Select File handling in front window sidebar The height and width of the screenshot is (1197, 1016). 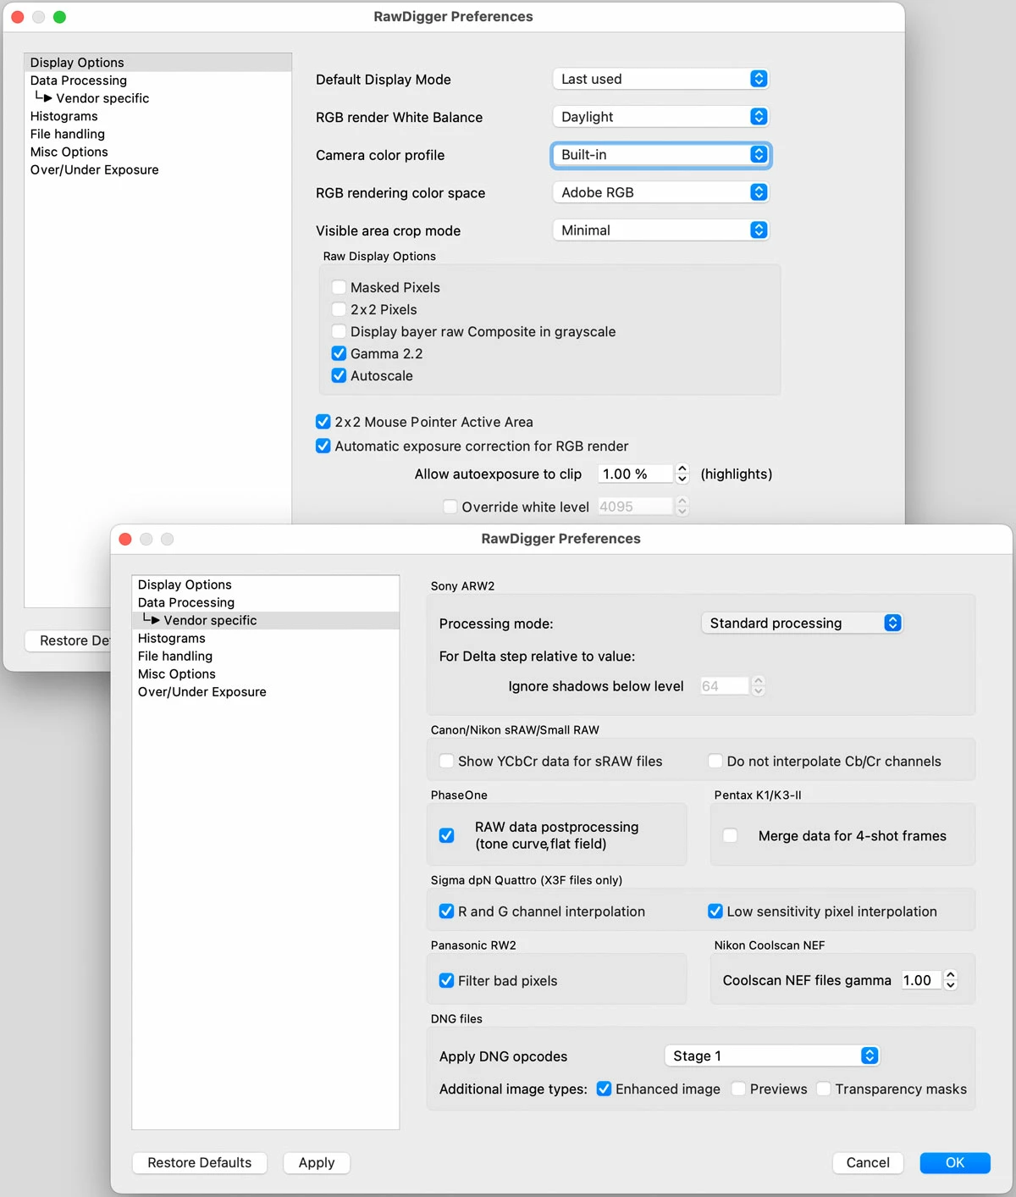click(266, 656)
